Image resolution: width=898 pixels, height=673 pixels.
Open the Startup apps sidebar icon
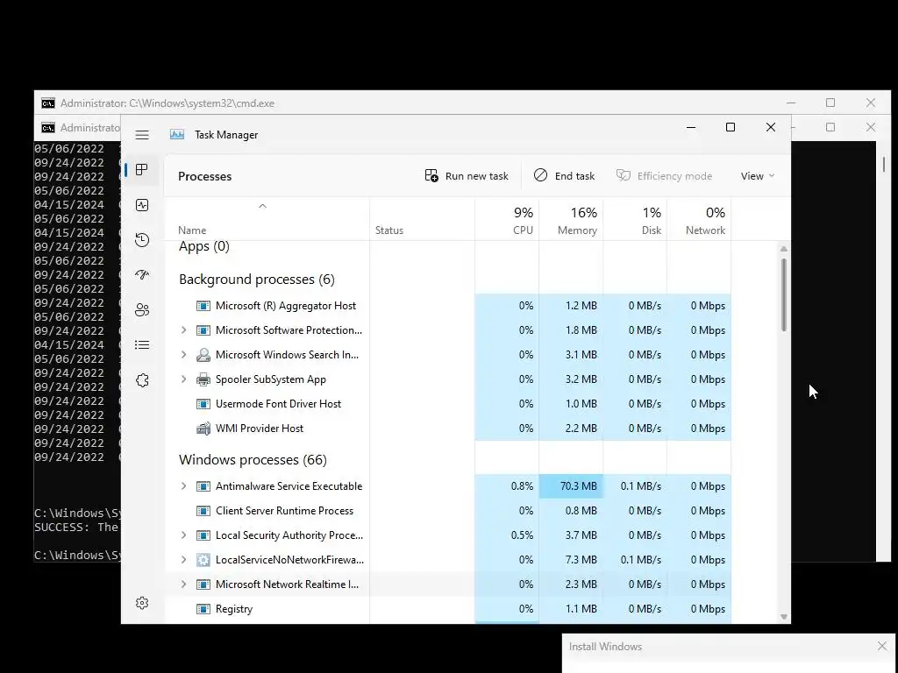(142, 274)
